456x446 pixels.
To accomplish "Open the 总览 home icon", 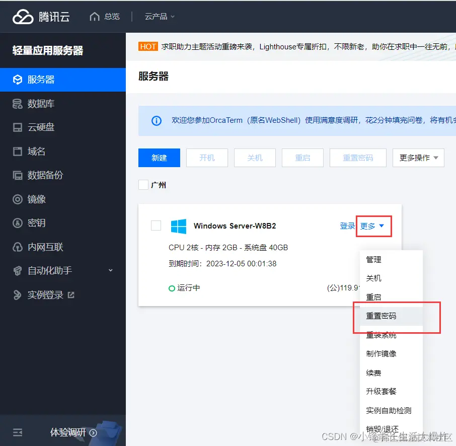I will click(x=95, y=17).
